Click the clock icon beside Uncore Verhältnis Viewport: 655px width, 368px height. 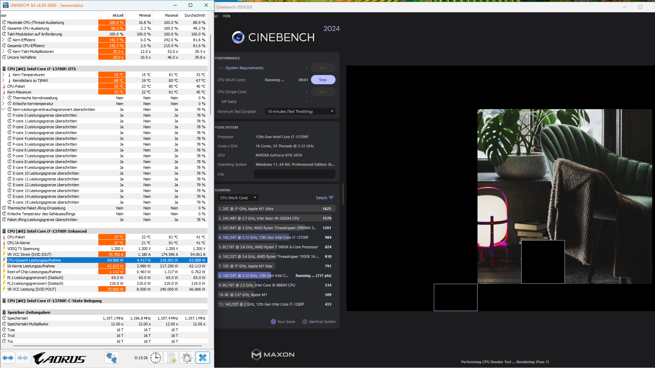coord(4,57)
